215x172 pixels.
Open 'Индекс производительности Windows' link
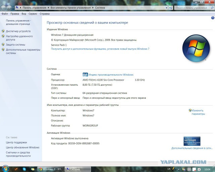point(111,75)
